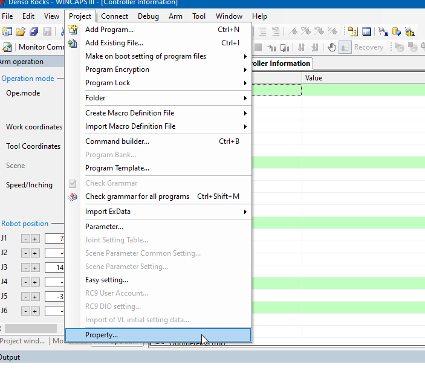
Task: Open the View menu
Action: click(51, 16)
